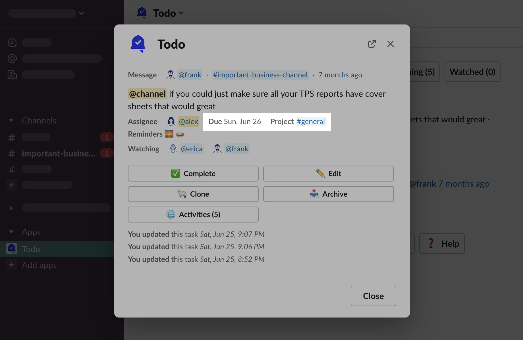523x340 pixels.
Task: Click the Edit button with the pencil
Action: pyautogui.click(x=328, y=174)
